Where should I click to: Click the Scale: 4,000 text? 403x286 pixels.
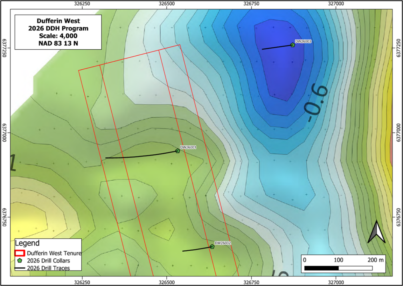[58, 36]
